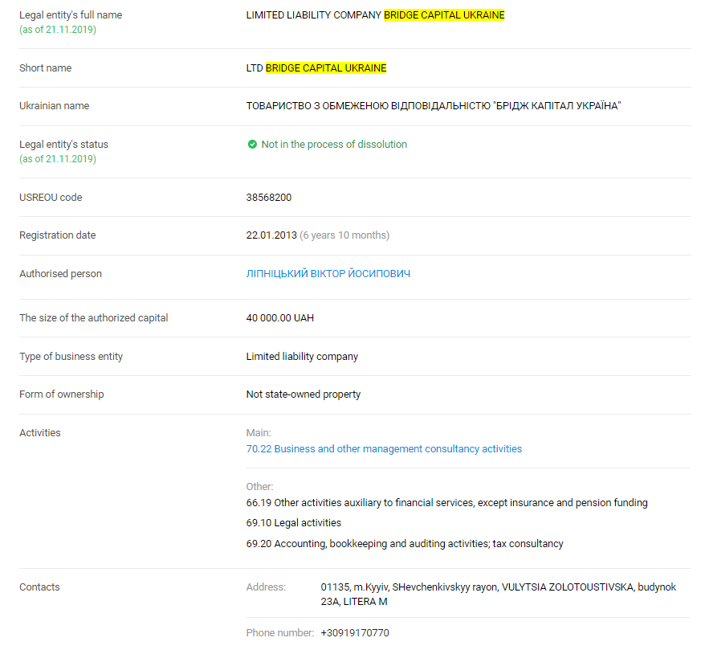Click authorized capital value 40 000.00 UAH
This screenshot has height=650, width=701.
[x=280, y=317]
